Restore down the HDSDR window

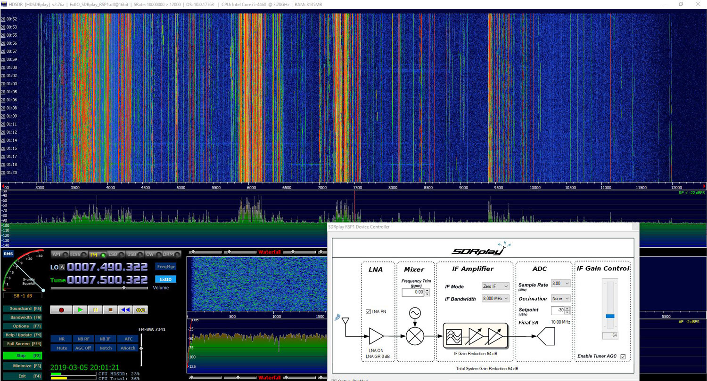coord(681,4)
